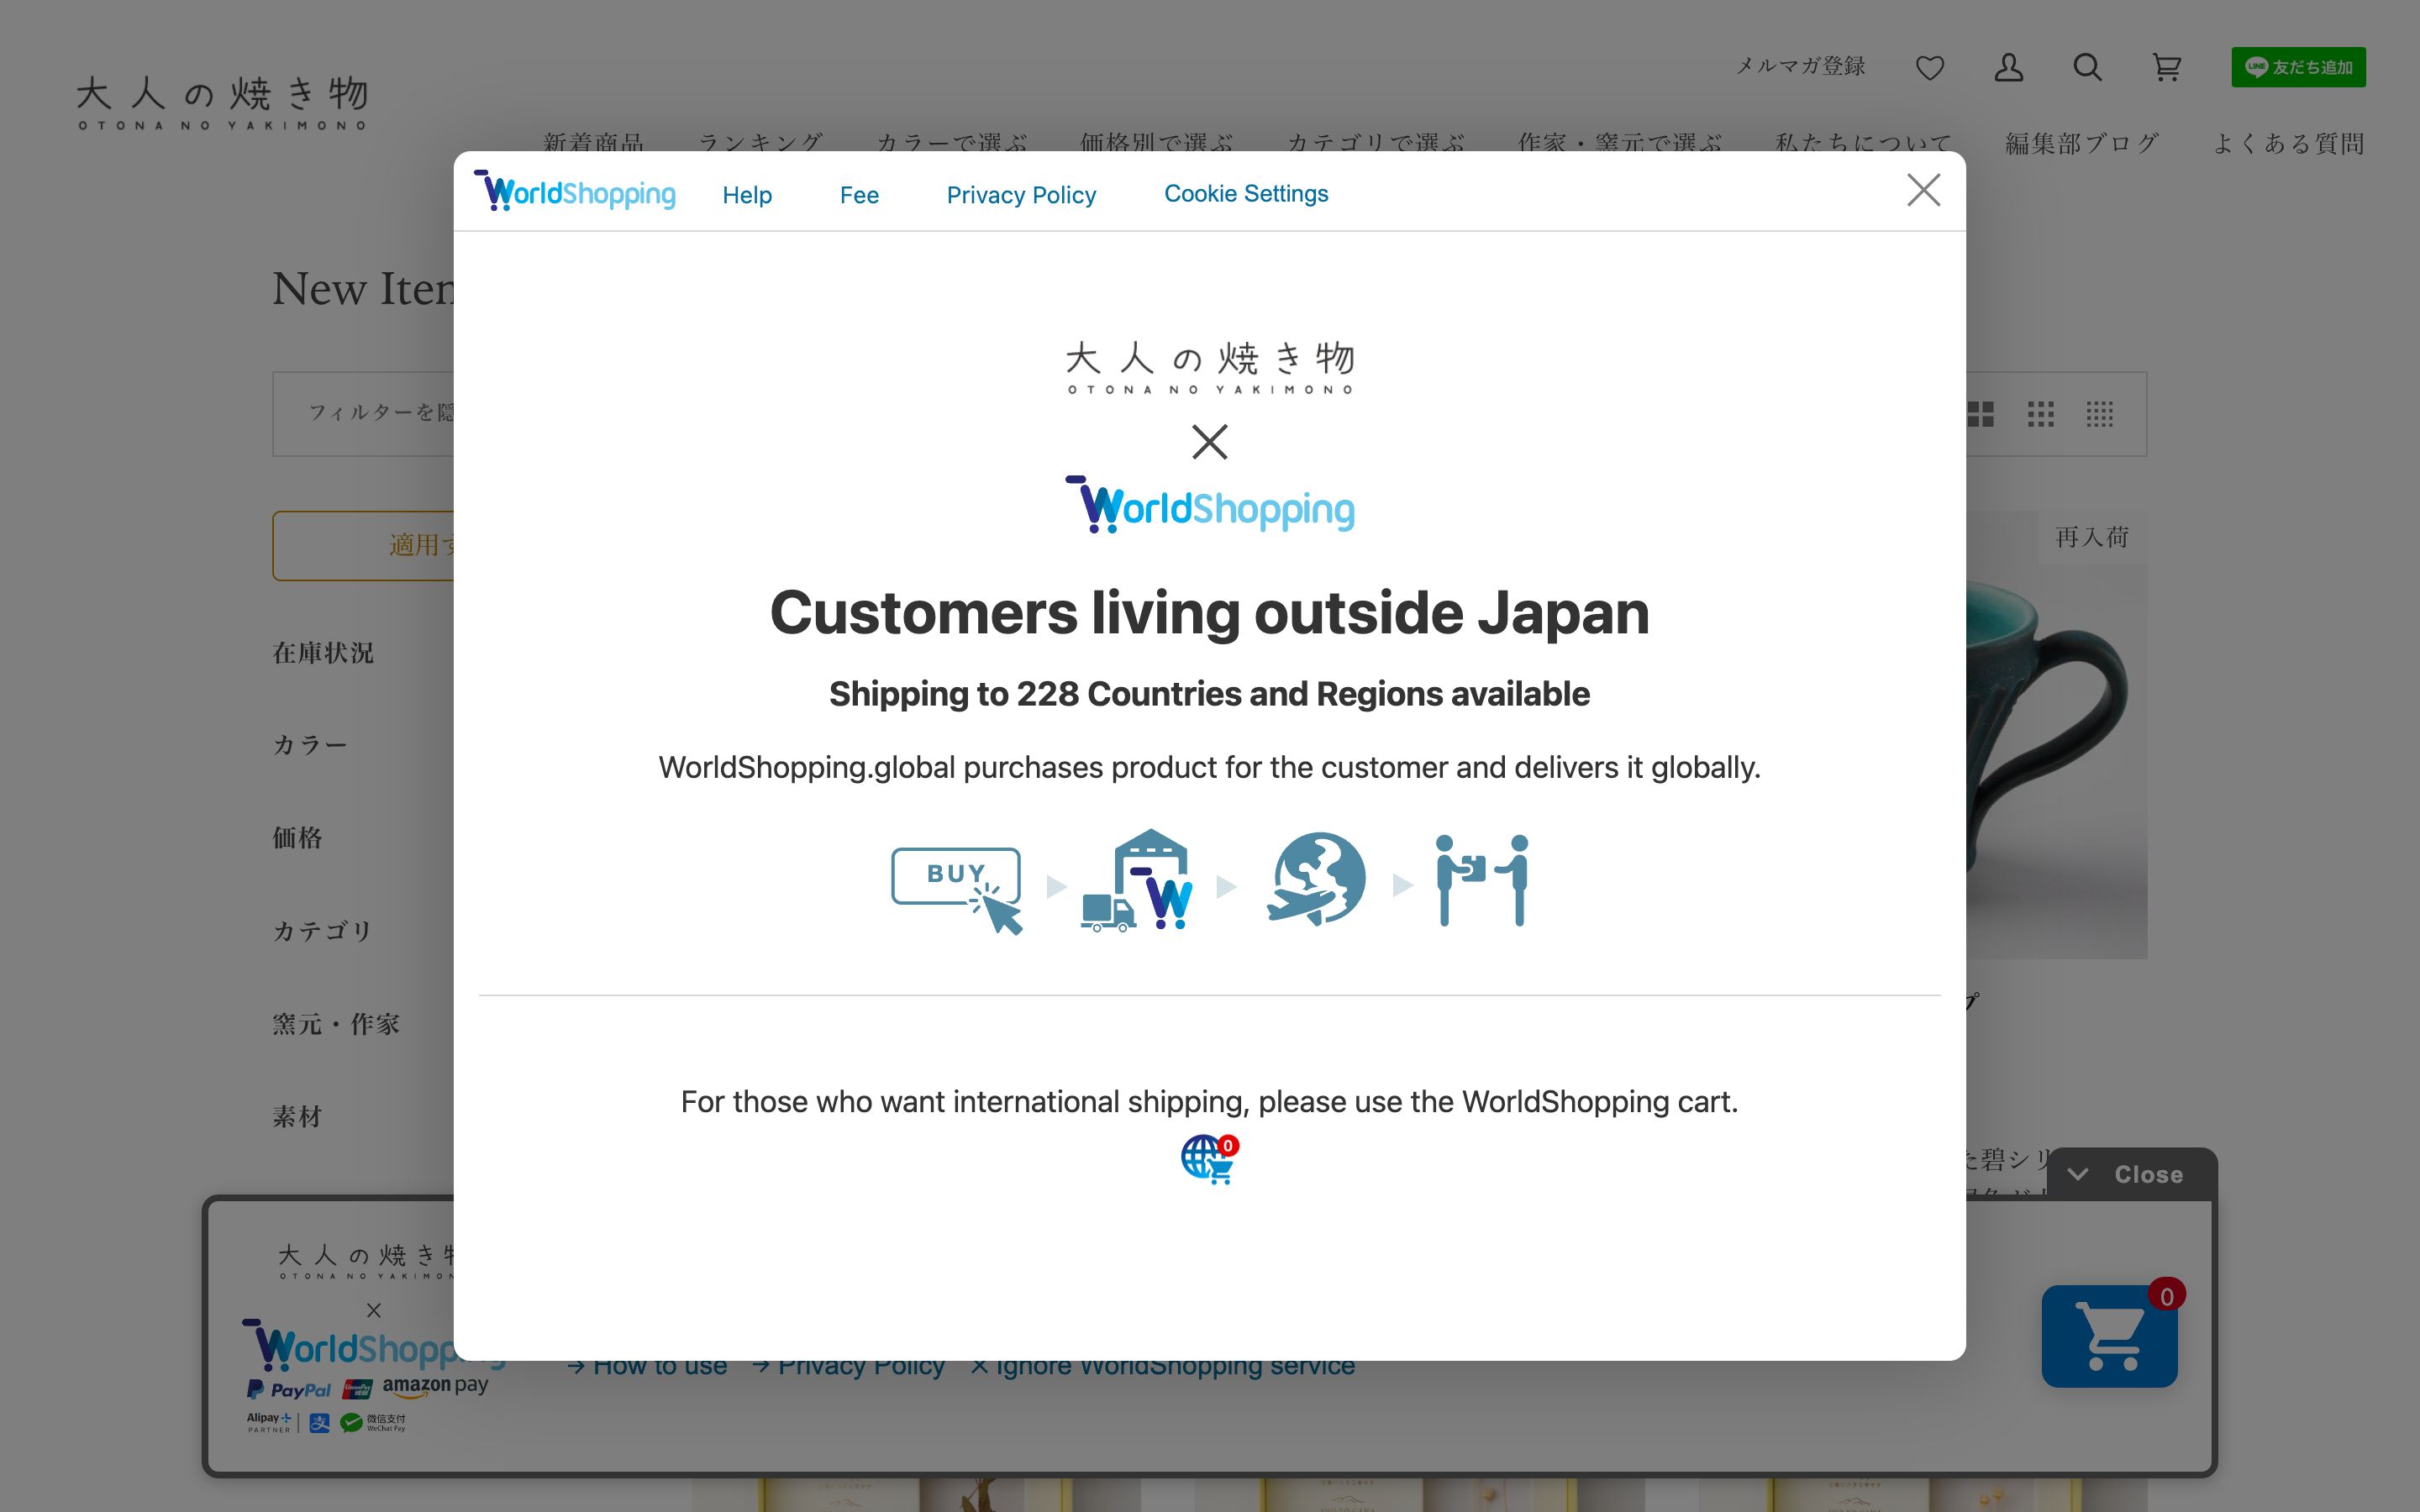
Task: Open the search icon in the header
Action: (x=2086, y=68)
